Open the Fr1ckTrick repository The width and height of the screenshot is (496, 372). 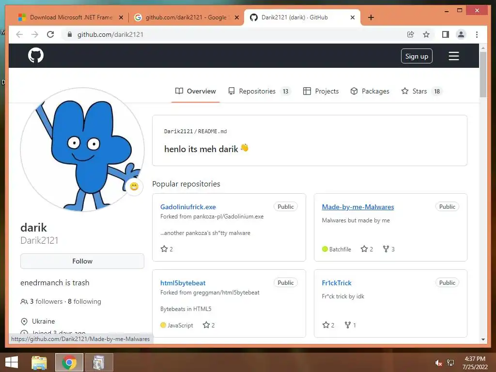pyautogui.click(x=337, y=283)
